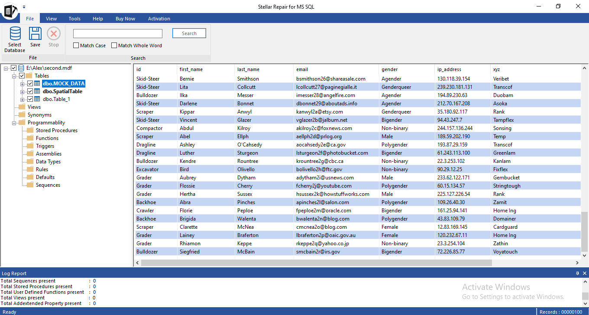Click the Data Types folder icon
The image size is (589, 315).
click(x=30, y=162)
